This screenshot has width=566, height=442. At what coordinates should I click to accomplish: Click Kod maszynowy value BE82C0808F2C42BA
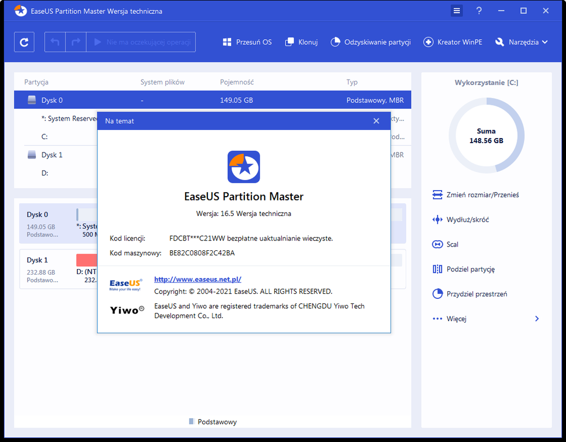[x=202, y=253]
